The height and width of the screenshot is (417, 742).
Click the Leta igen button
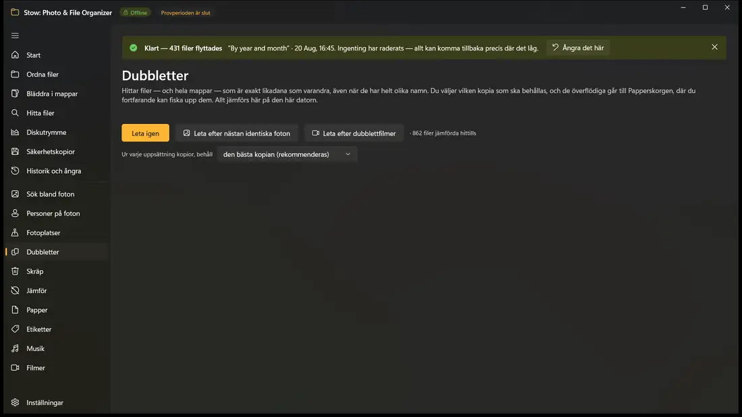145,133
